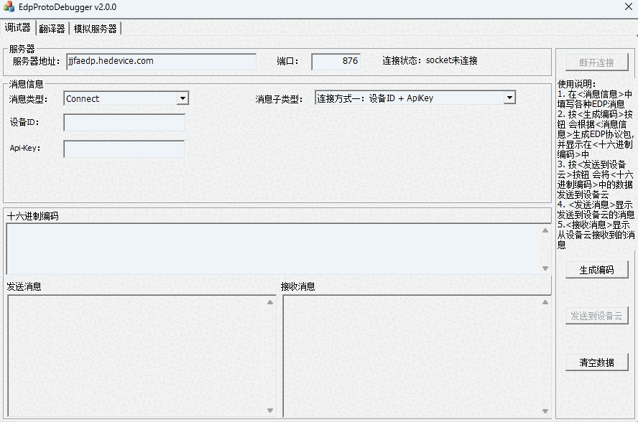Image resolution: width=638 pixels, height=422 pixels.
Task: Click the scroll-up arrow of 接收消息 area
Action: (545, 302)
